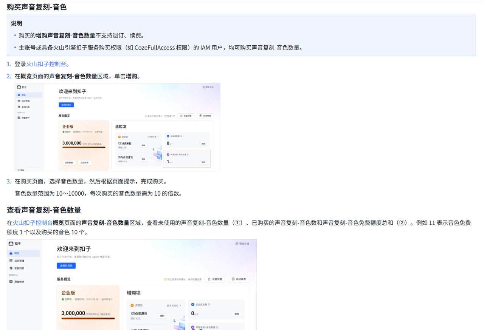Screen dimensions: 484x330
Task: Click the 概览 home icon in lower screenshot sidebar
Action: tap(11, 253)
